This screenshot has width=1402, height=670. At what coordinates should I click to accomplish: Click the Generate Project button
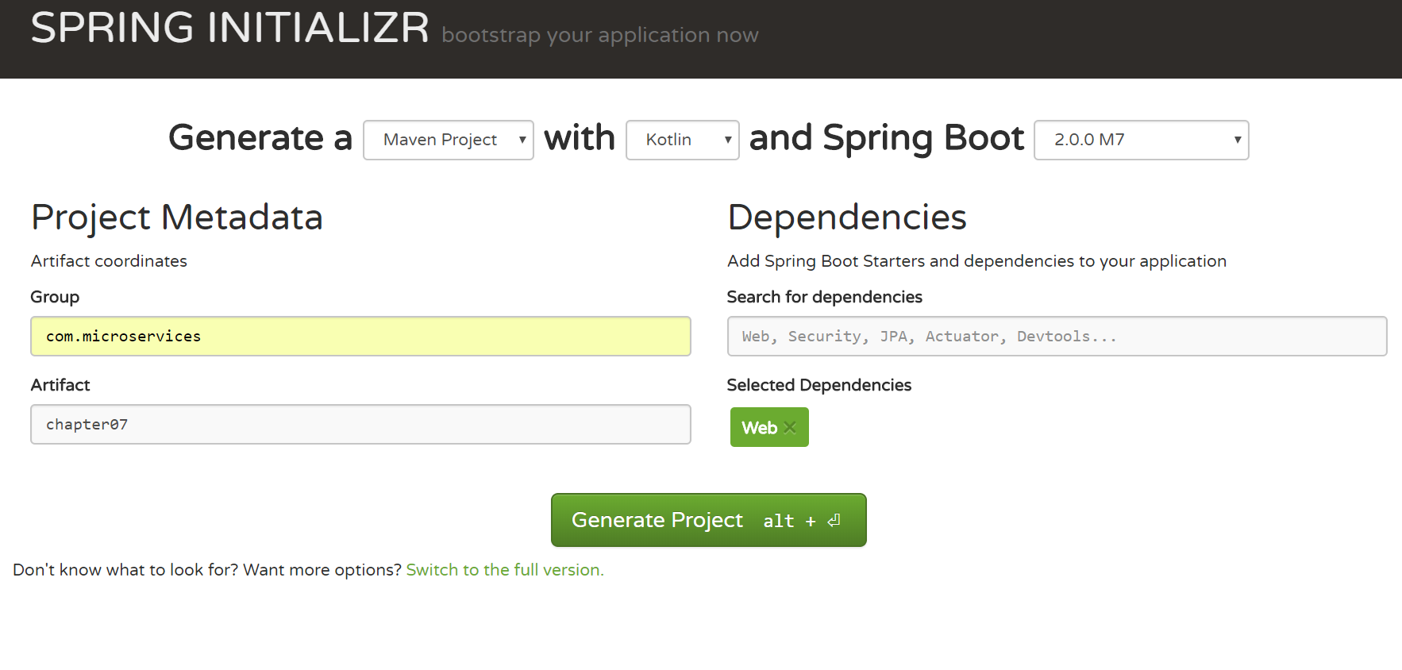[709, 520]
